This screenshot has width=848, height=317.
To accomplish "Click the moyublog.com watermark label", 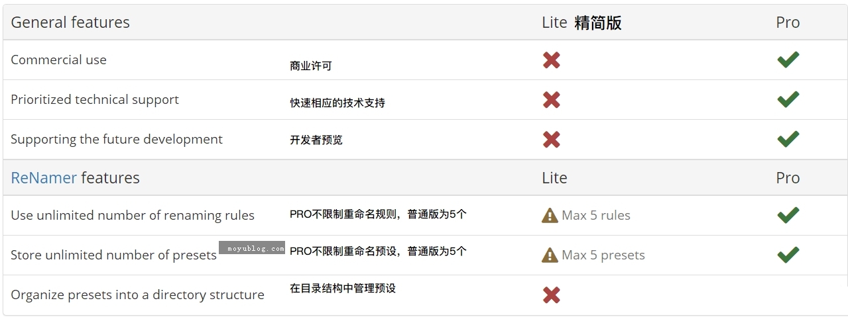I will [x=252, y=248].
